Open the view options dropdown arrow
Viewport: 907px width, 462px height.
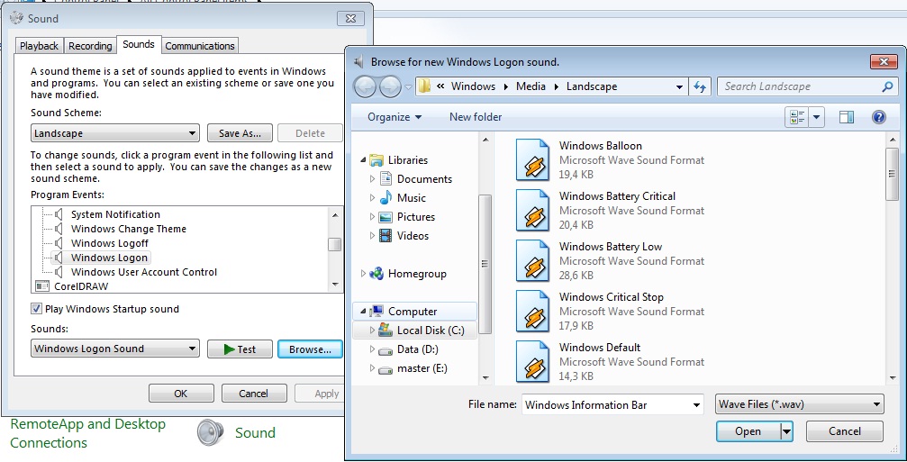(x=816, y=117)
